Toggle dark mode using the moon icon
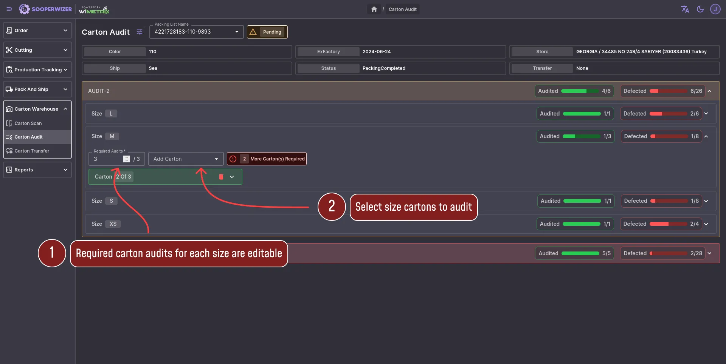The image size is (726, 364). pyautogui.click(x=700, y=9)
